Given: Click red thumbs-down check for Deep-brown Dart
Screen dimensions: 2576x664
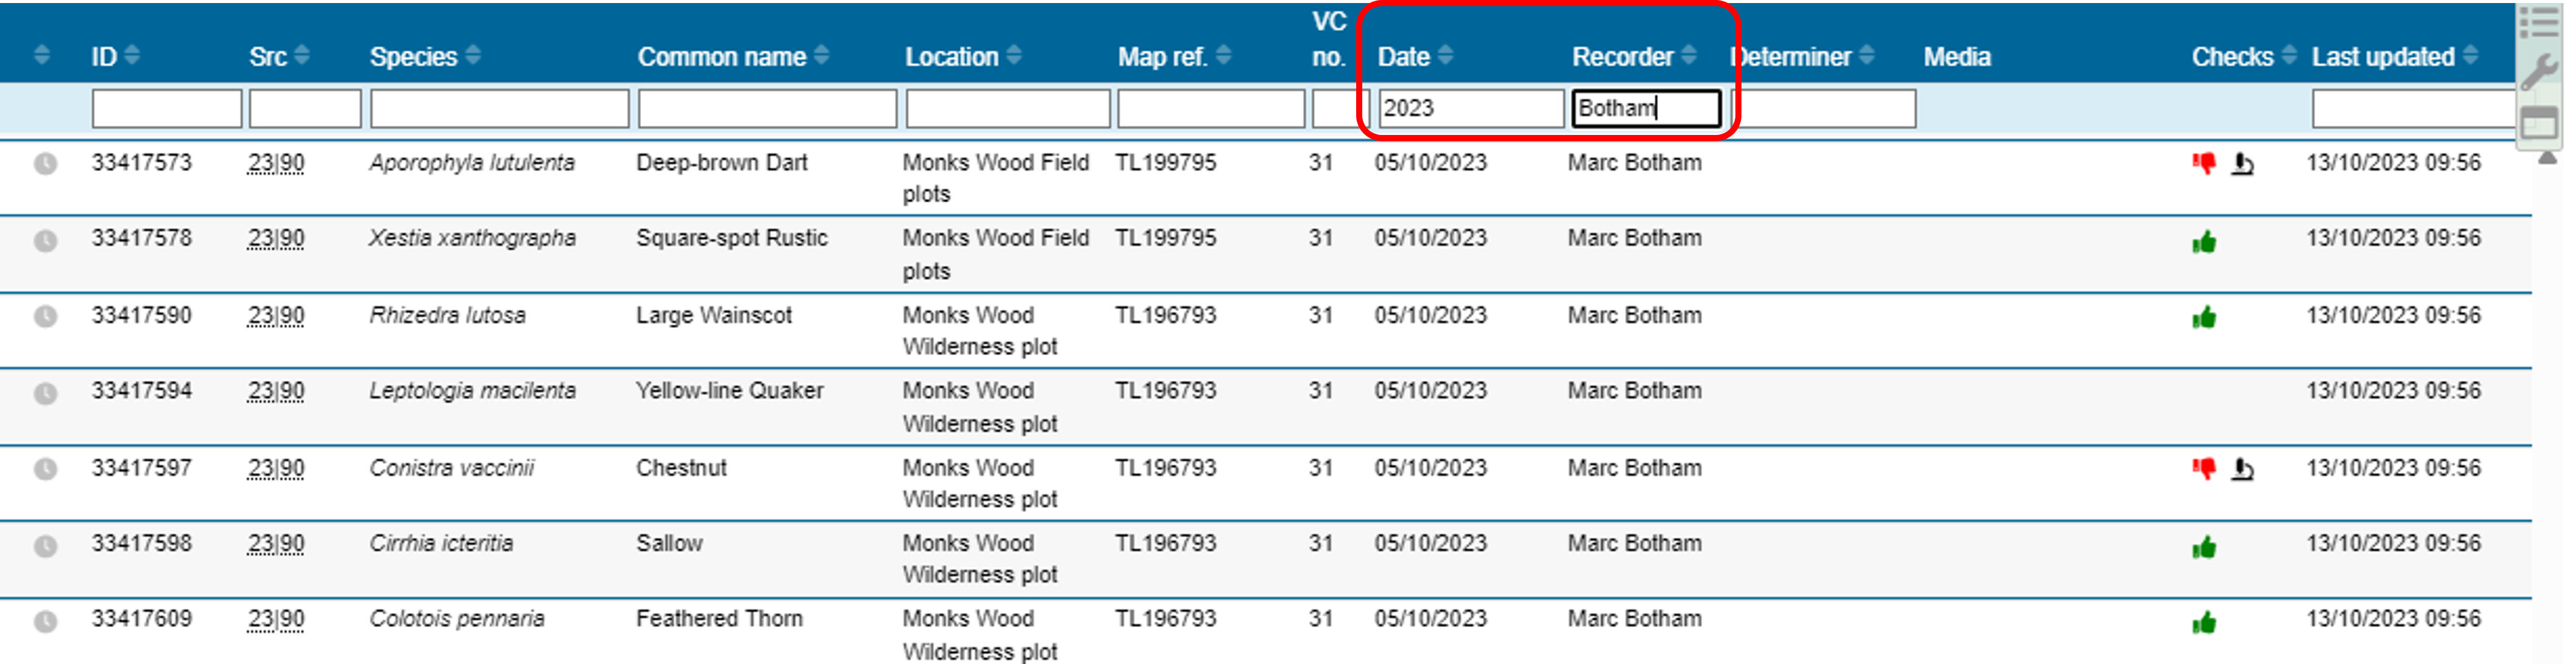Looking at the screenshot, I should (2203, 164).
